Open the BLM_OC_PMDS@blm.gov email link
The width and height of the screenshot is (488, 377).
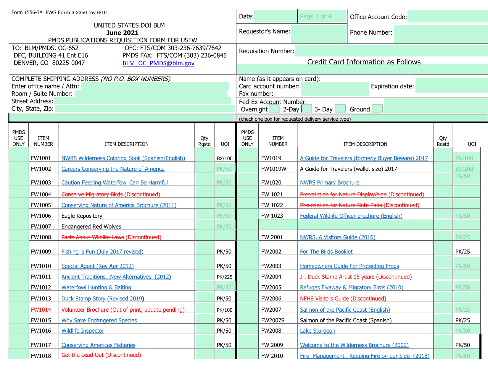[x=158, y=63]
